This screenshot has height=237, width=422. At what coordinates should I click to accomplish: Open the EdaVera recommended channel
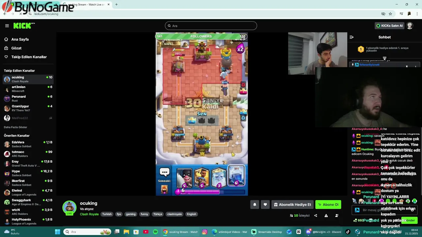[x=28, y=144]
